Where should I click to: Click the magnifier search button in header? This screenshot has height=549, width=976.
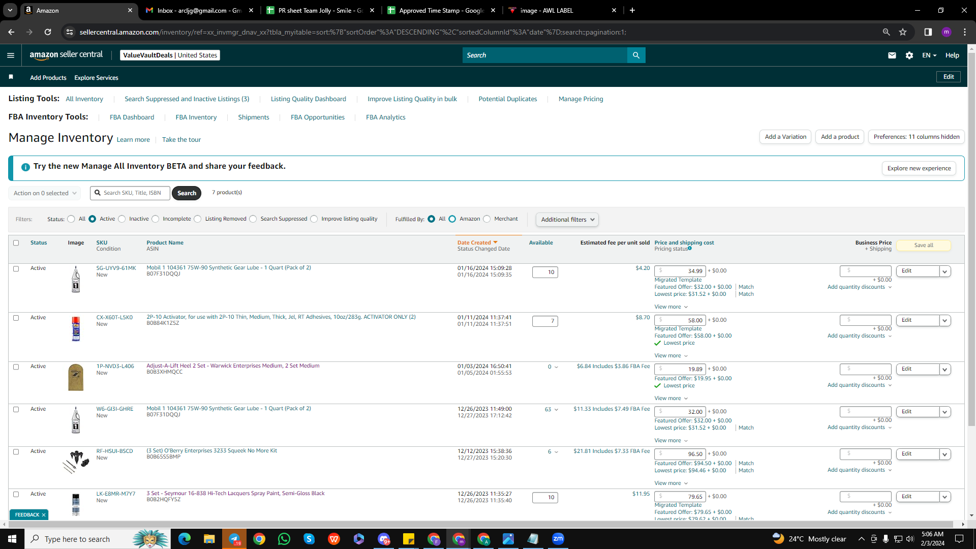(636, 55)
